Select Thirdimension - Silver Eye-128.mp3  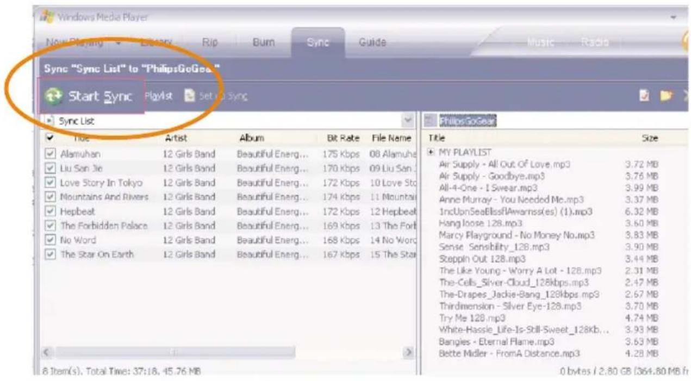[x=510, y=306]
